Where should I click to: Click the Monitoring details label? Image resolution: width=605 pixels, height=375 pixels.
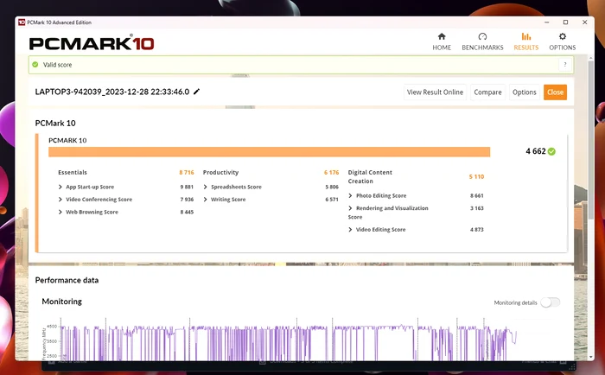click(515, 303)
